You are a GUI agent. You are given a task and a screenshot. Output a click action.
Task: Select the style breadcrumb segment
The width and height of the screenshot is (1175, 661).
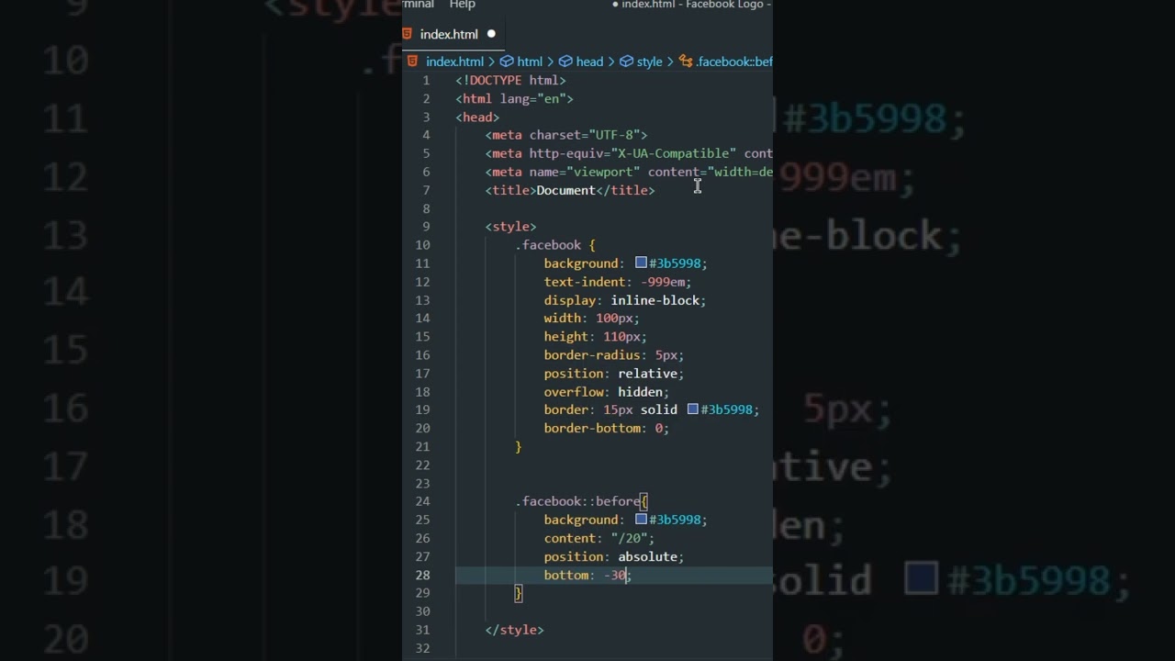point(649,62)
